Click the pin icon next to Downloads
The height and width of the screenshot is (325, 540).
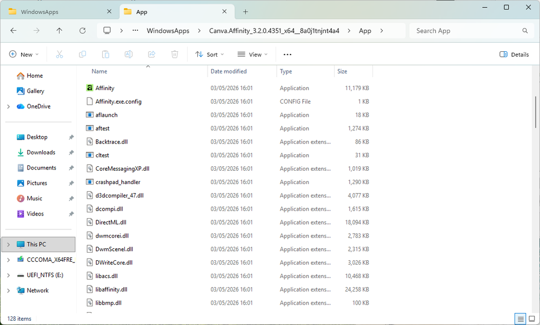(71, 152)
